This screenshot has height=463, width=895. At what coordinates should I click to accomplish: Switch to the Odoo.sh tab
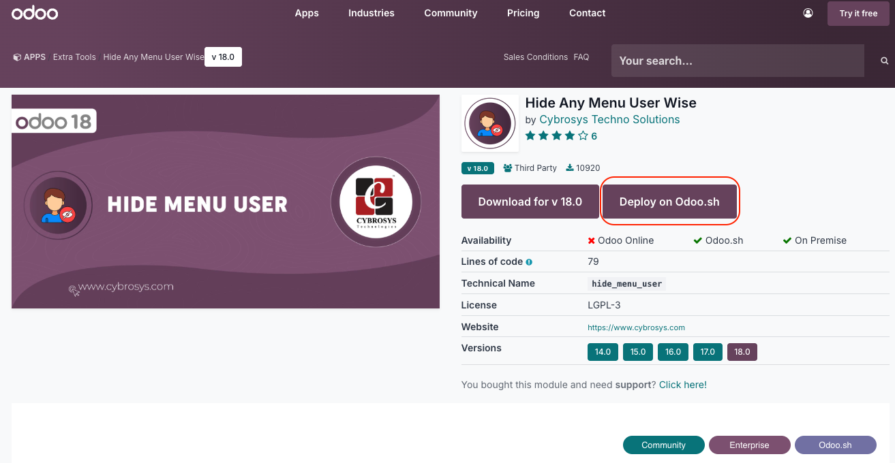[x=835, y=445]
